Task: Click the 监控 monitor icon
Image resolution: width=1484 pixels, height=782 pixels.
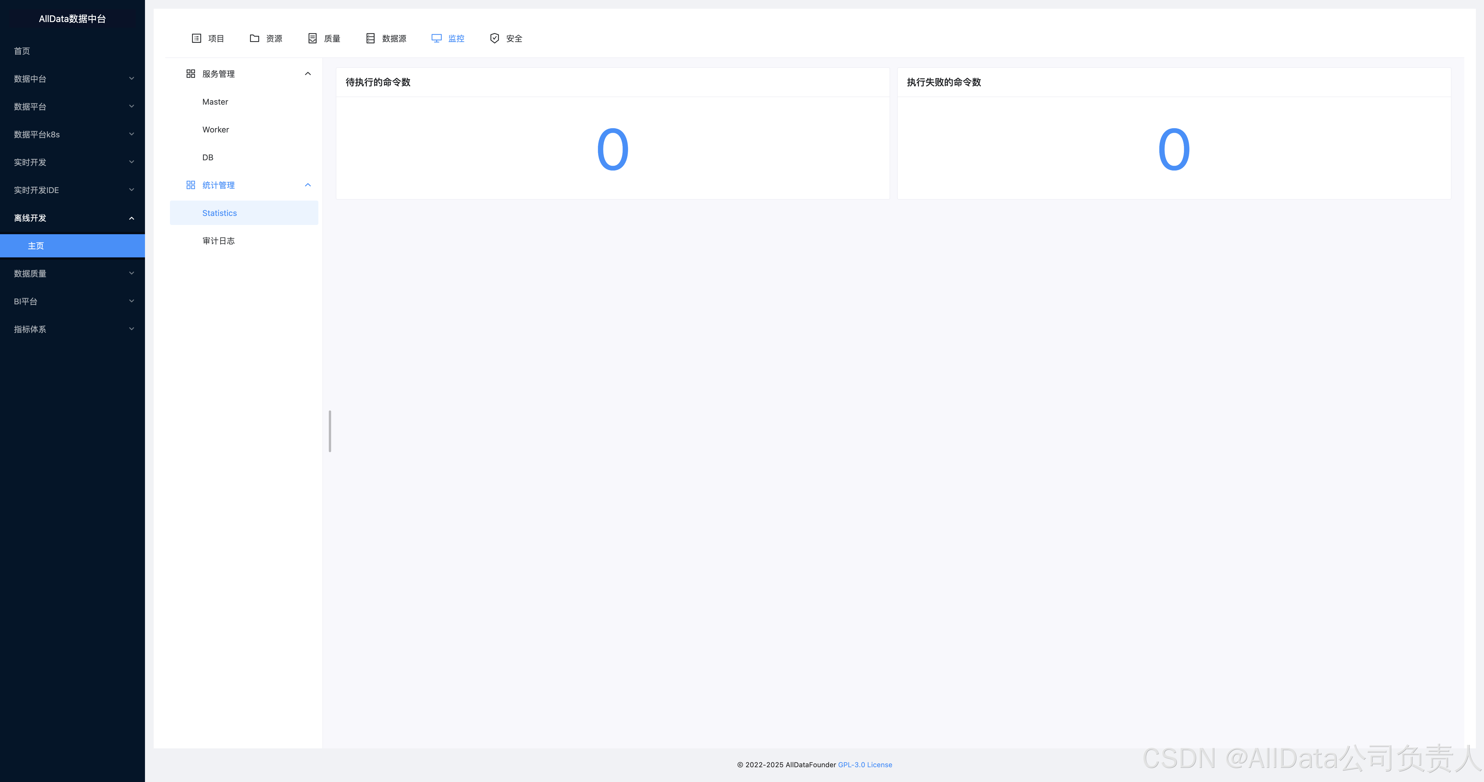Action: [437, 38]
